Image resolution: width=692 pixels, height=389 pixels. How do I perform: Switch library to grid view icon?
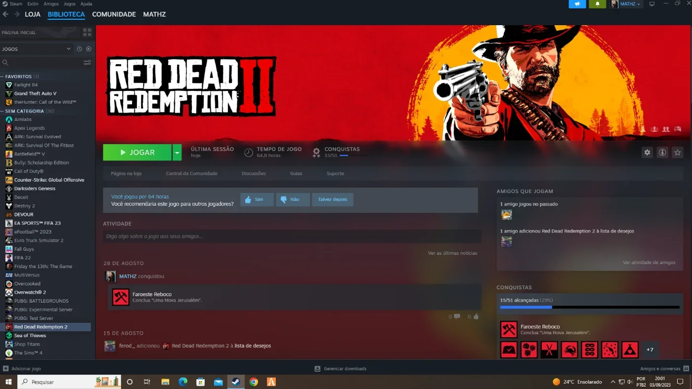[x=87, y=33]
